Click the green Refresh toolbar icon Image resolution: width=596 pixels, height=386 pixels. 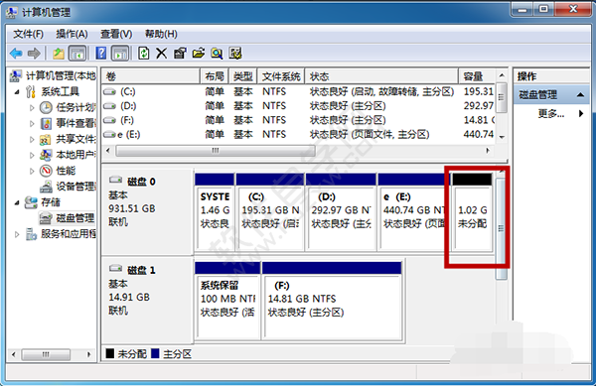coord(144,54)
